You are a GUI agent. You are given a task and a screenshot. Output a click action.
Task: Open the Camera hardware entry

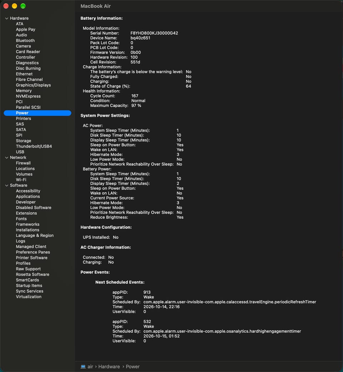click(23, 46)
